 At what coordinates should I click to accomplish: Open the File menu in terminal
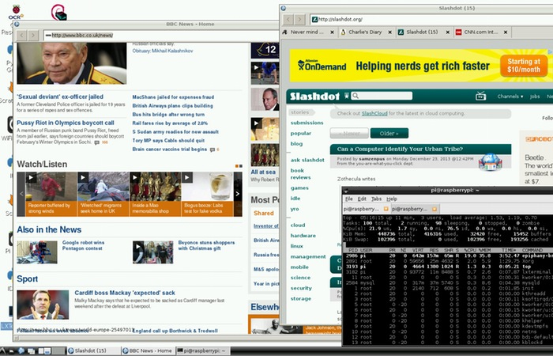349,199
